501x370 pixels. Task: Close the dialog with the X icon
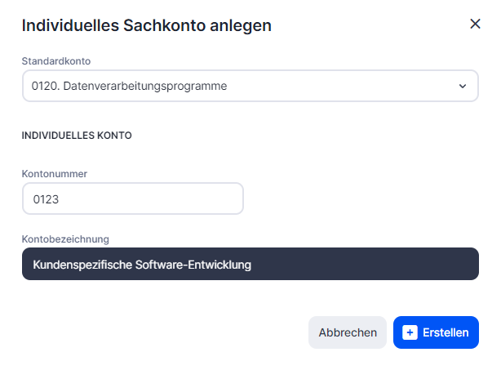(475, 25)
